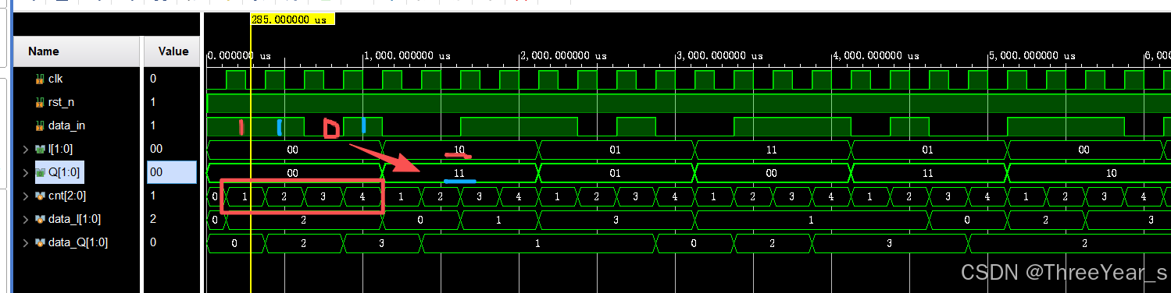Click the value cell of data_I[1:0]
The image size is (1171, 293).
coord(172,219)
